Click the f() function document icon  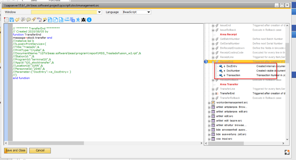click(50, 20)
